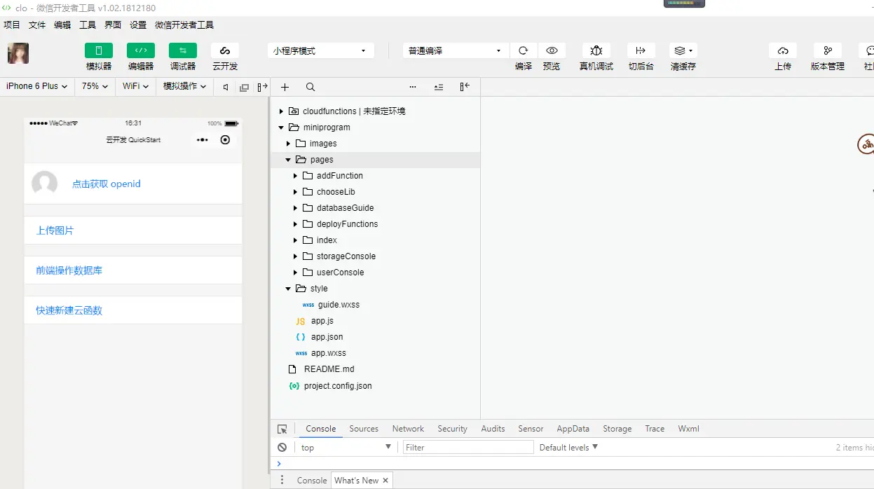Screen dimensions: 874x489
Task: Click the 上传 upload cloud icon
Action: pos(783,50)
